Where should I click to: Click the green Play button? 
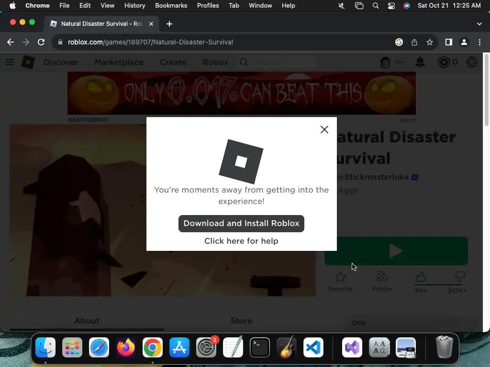click(396, 251)
